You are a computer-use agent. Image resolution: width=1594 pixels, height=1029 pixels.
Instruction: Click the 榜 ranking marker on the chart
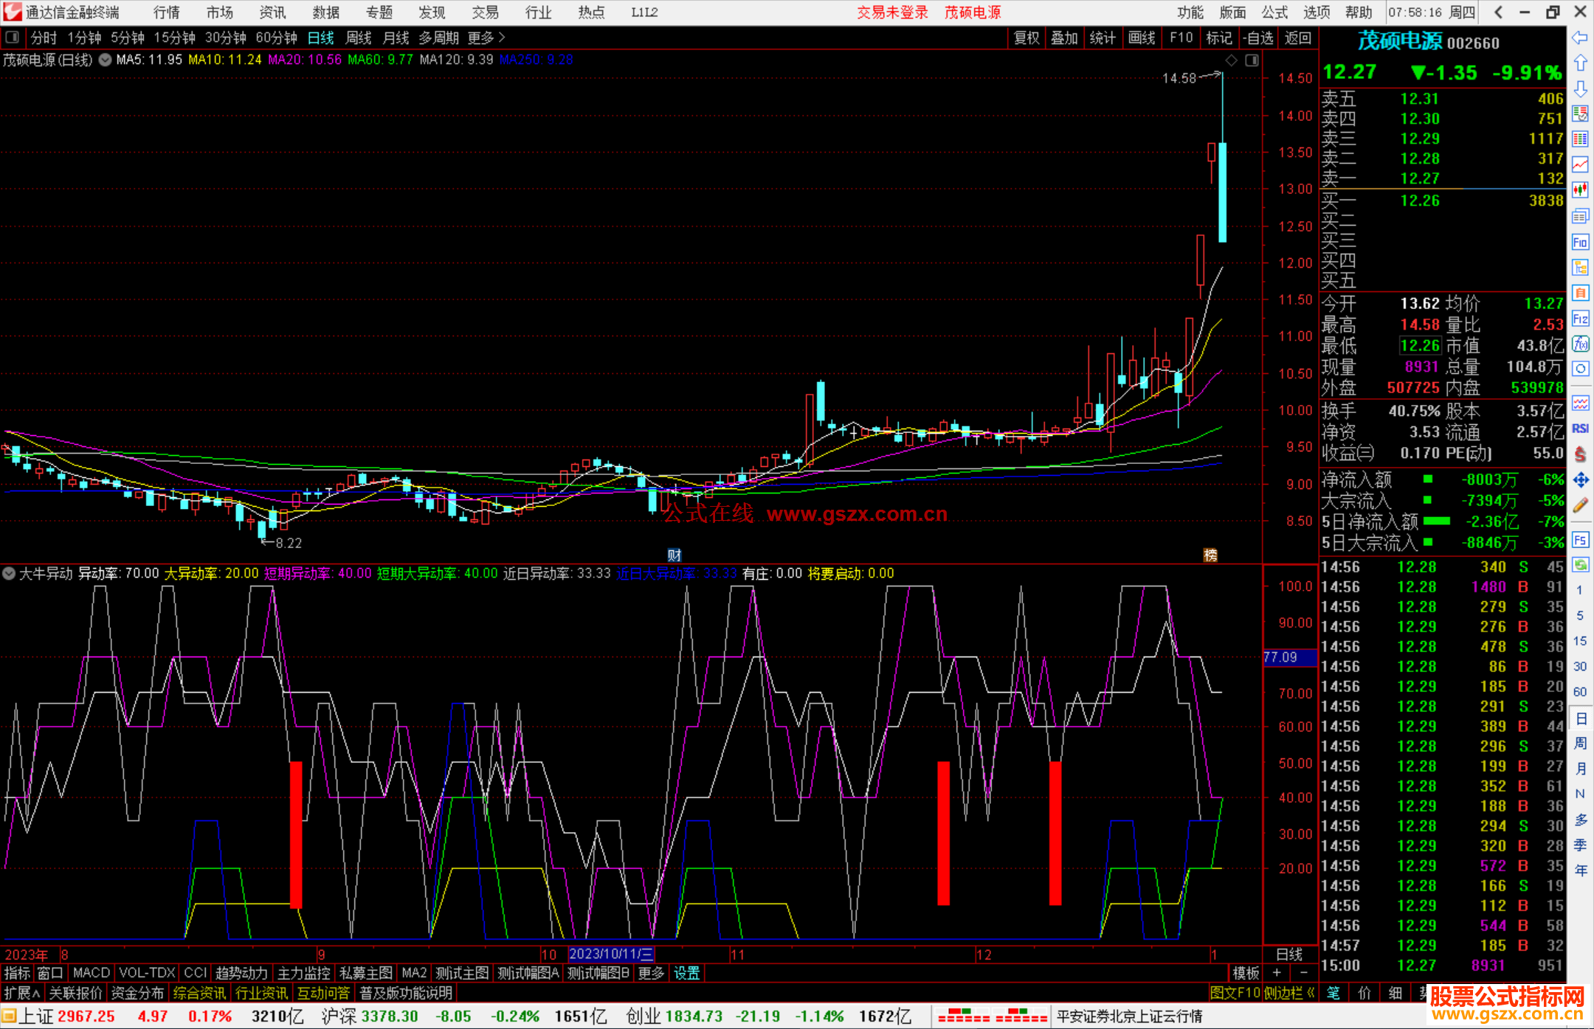pos(1210,555)
